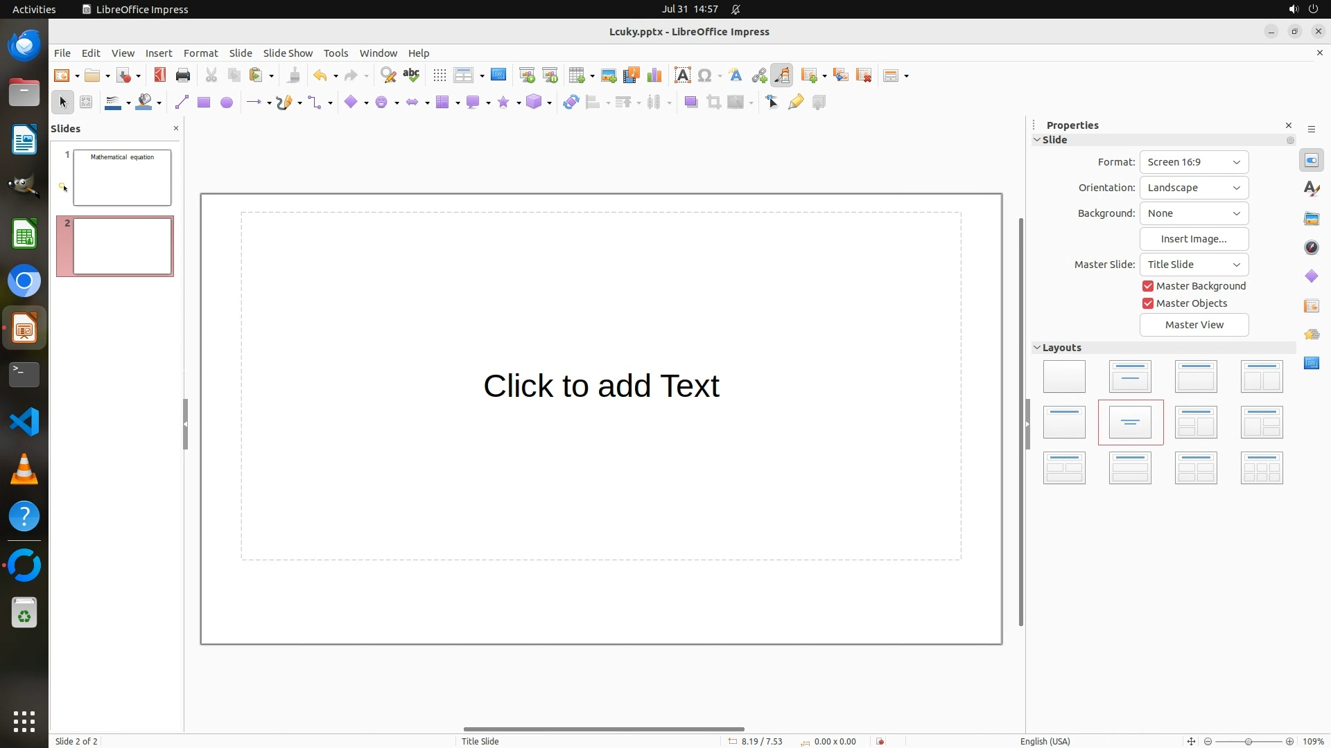The height and width of the screenshot is (748, 1331).
Task: Click the Insert Image toolbar icon
Action: 608,75
